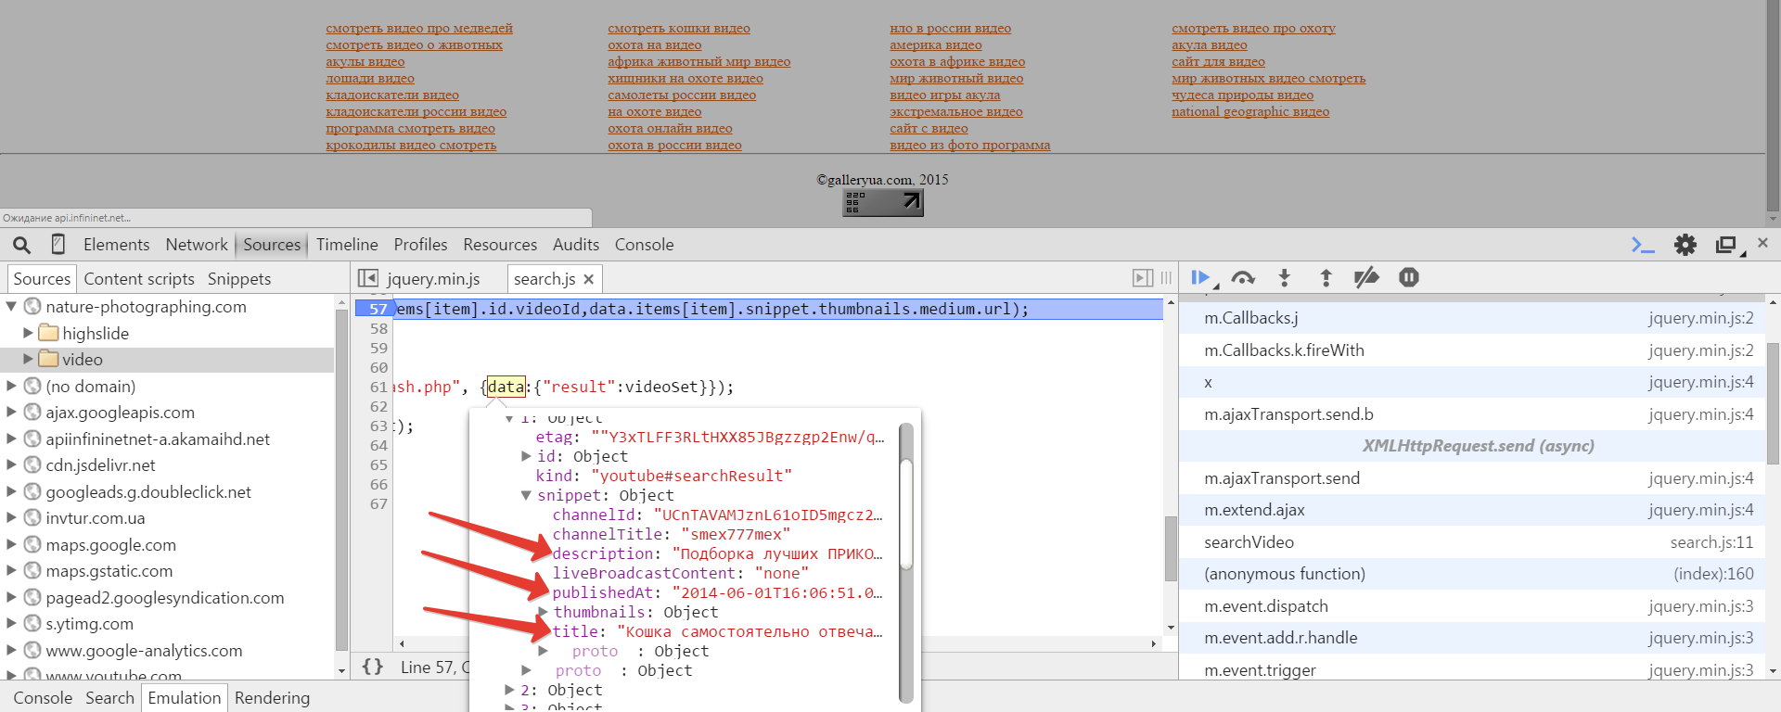This screenshot has width=1781, height=712.
Task: Expand ajax.googleapis.com domain
Action: pos(12,412)
